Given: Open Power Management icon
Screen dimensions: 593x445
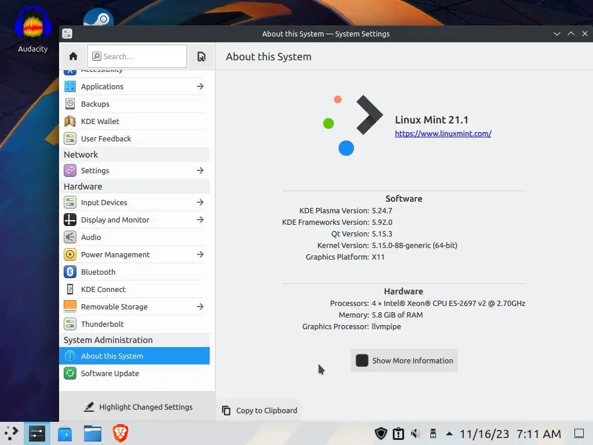Looking at the screenshot, I should coord(70,254).
